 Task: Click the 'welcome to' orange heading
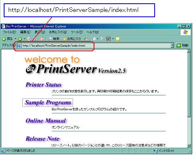pyautogui.click(x=52, y=59)
